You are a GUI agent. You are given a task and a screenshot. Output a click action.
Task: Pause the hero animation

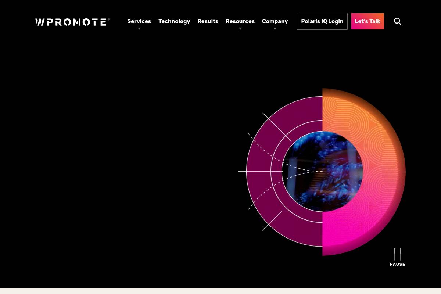pyautogui.click(x=397, y=257)
